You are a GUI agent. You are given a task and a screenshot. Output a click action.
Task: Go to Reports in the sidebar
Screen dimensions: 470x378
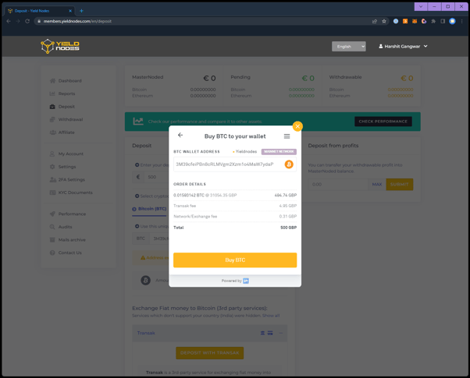click(66, 94)
